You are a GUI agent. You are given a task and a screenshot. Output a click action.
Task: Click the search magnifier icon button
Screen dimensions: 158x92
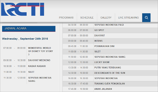(x=146, y=18)
